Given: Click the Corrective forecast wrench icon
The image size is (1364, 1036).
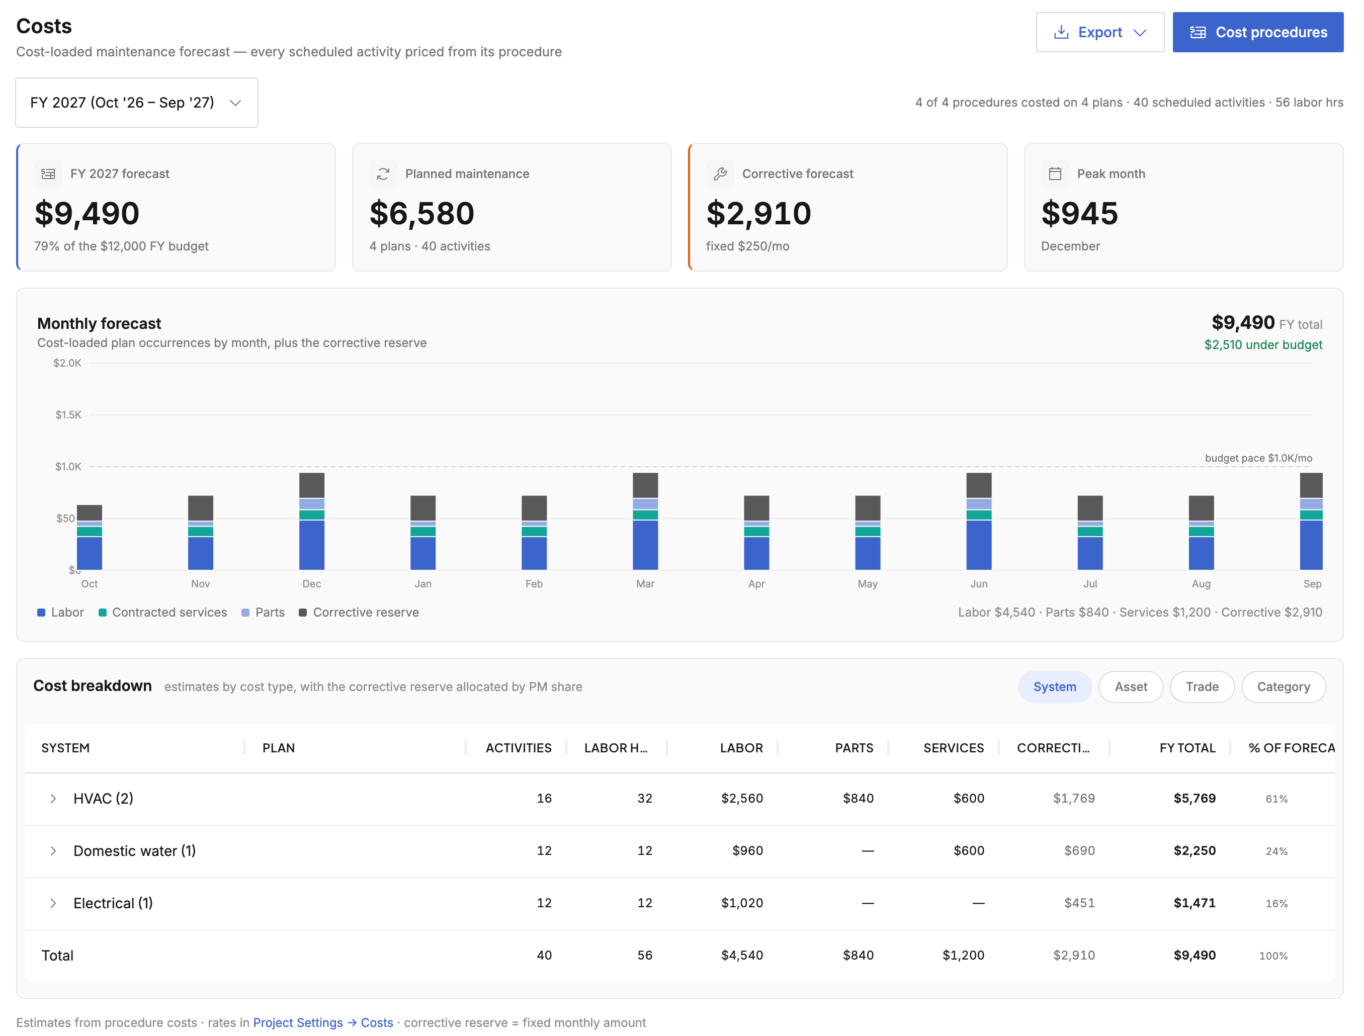Looking at the screenshot, I should (720, 174).
